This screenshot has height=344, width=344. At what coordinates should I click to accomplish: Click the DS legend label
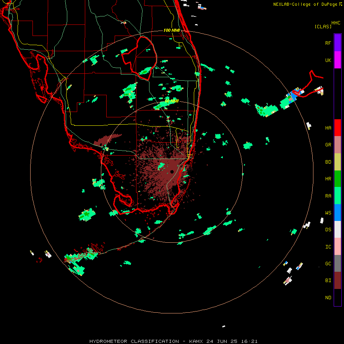click(x=328, y=230)
